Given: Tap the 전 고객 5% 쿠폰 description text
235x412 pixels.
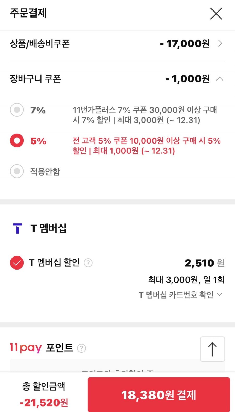Looking at the screenshot, I should 146,146.
